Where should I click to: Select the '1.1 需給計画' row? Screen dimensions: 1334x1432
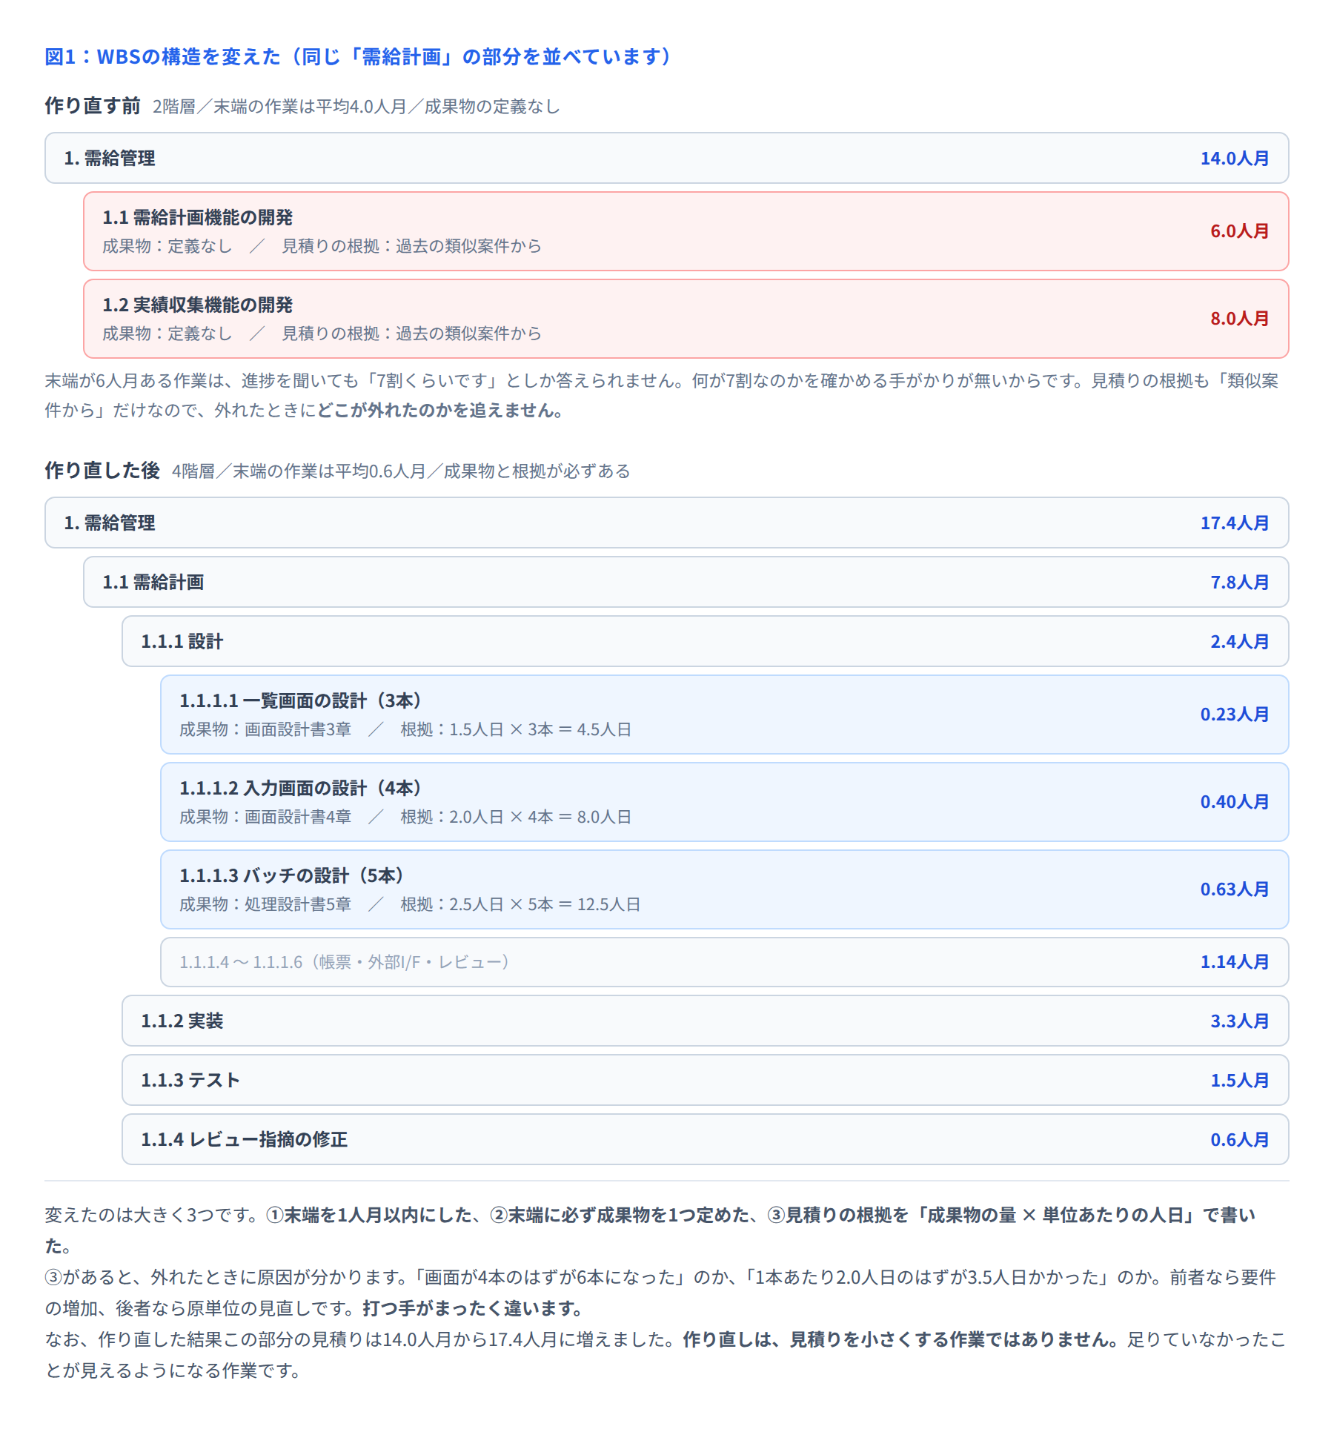[x=686, y=582]
